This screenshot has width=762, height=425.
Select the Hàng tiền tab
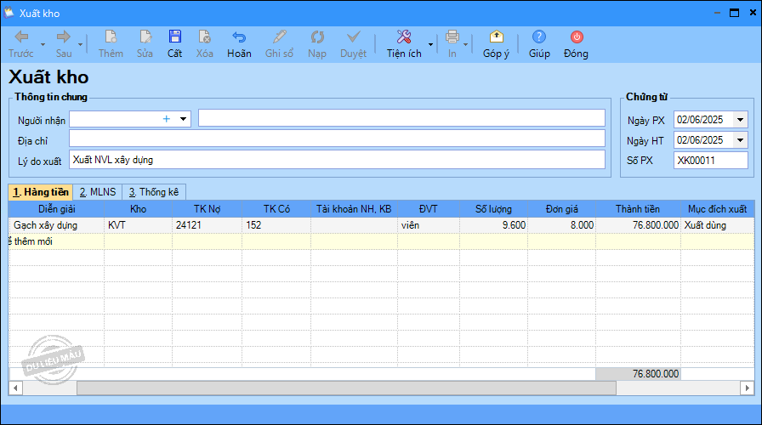[40, 192]
